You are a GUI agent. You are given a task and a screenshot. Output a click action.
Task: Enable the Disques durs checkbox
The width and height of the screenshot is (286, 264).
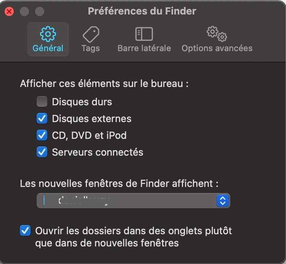pyautogui.click(x=42, y=102)
